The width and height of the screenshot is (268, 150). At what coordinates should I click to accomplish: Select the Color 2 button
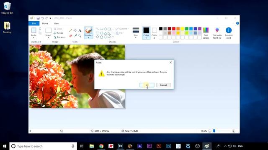[x=155, y=33]
